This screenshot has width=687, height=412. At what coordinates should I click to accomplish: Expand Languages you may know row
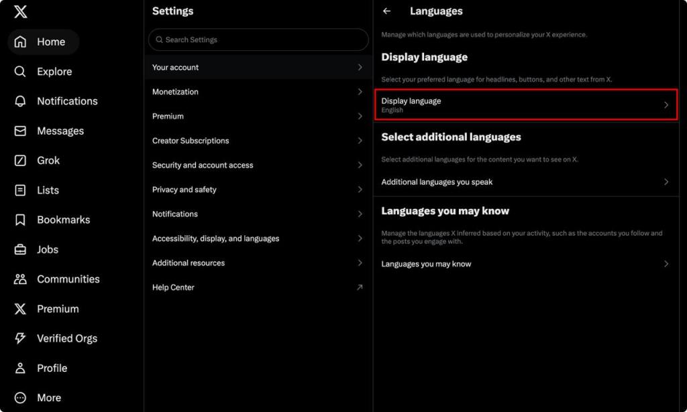point(525,264)
